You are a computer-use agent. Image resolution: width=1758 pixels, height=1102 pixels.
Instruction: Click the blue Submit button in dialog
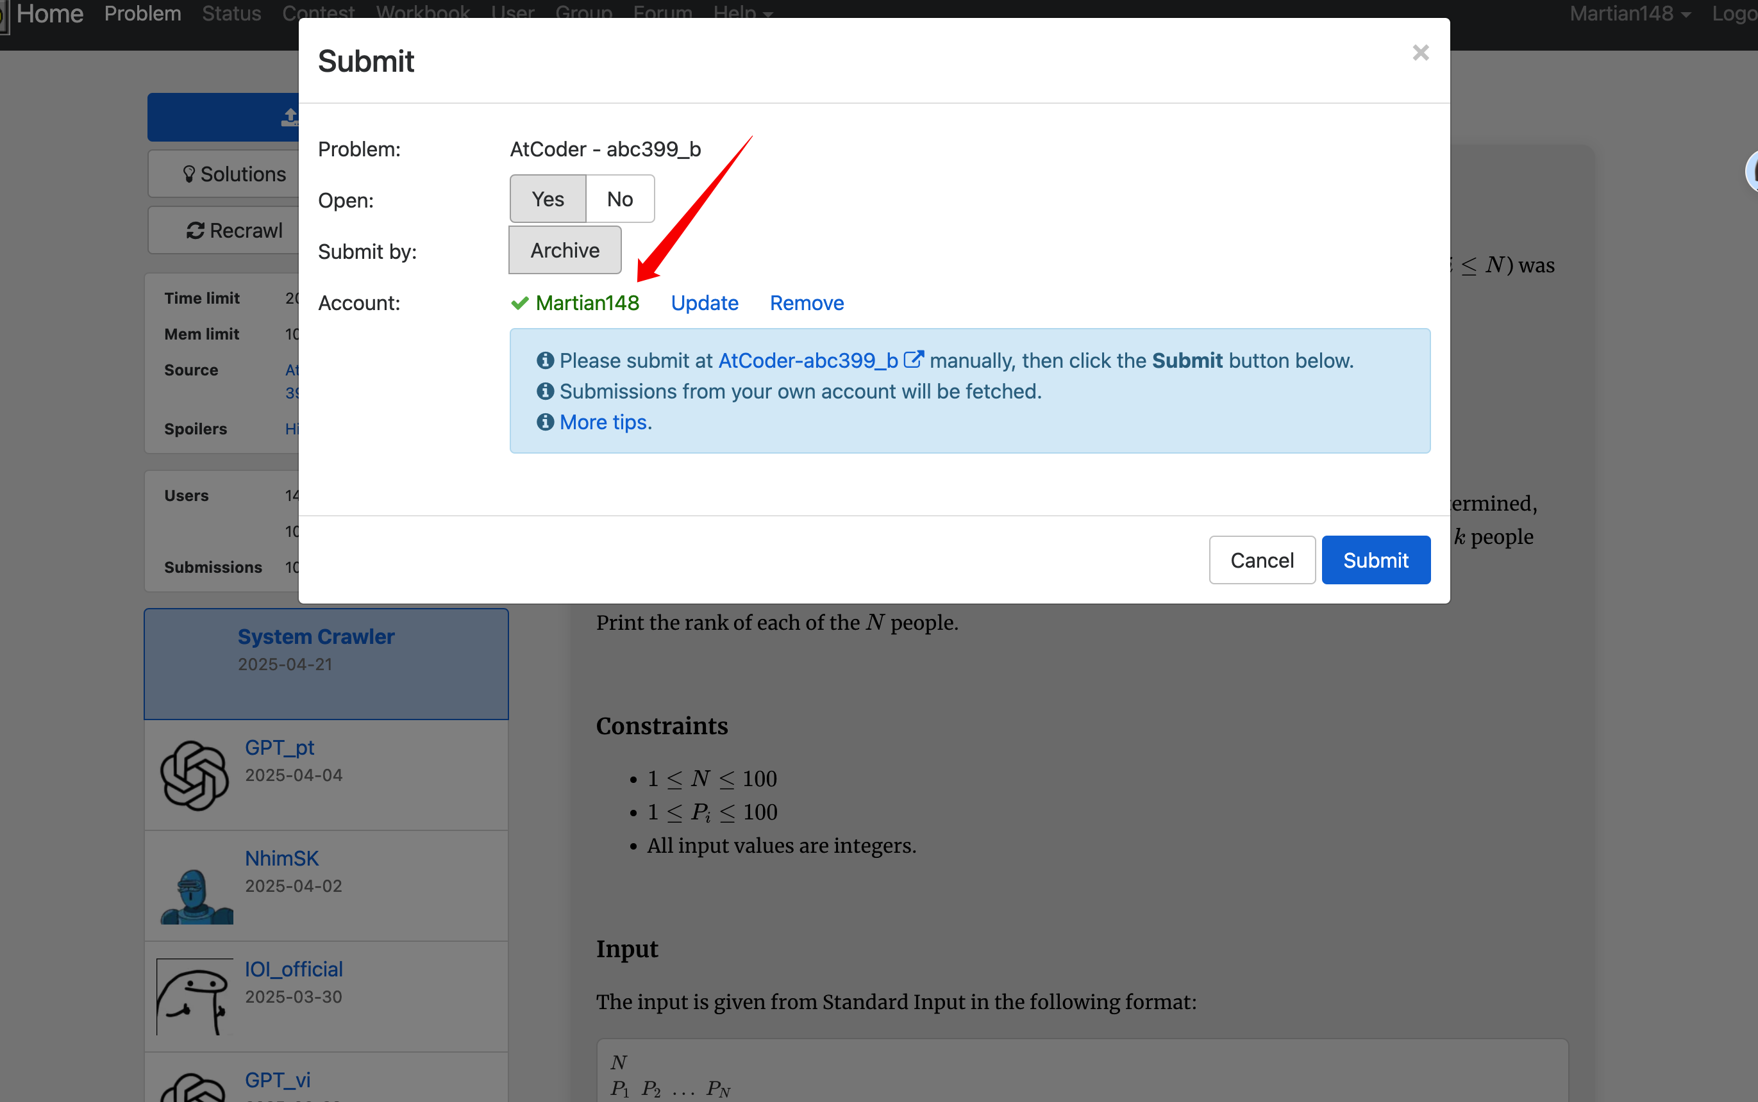click(x=1375, y=560)
